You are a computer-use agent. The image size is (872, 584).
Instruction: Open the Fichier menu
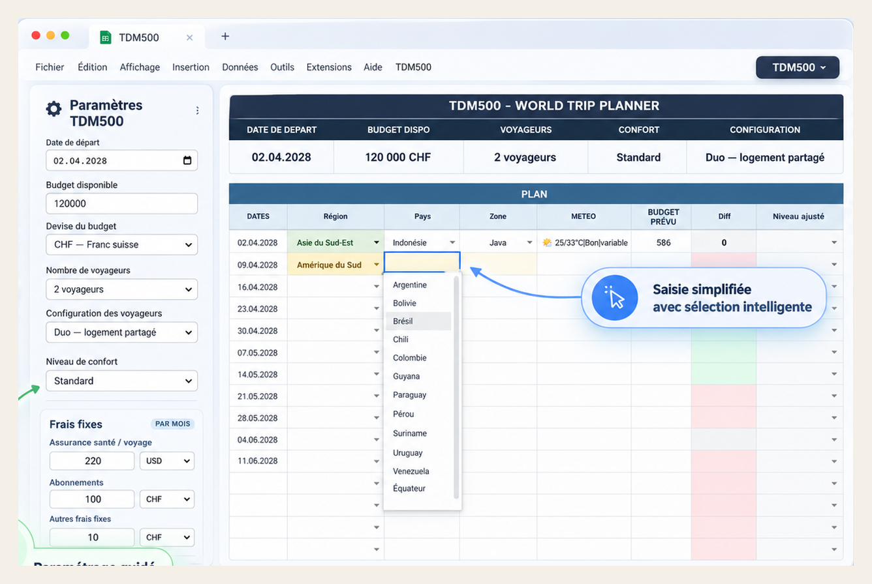click(x=50, y=67)
